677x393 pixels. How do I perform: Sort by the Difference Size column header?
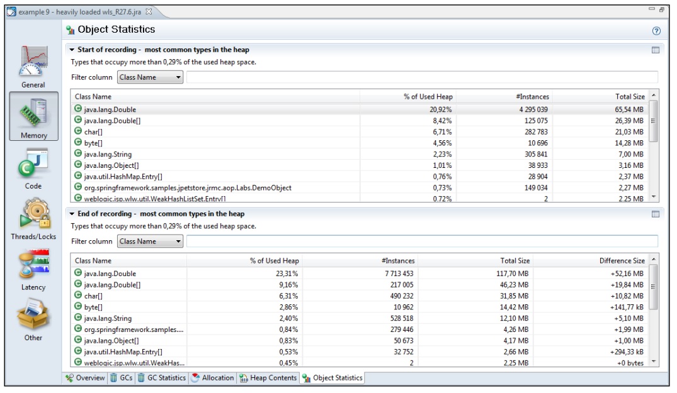tap(622, 260)
